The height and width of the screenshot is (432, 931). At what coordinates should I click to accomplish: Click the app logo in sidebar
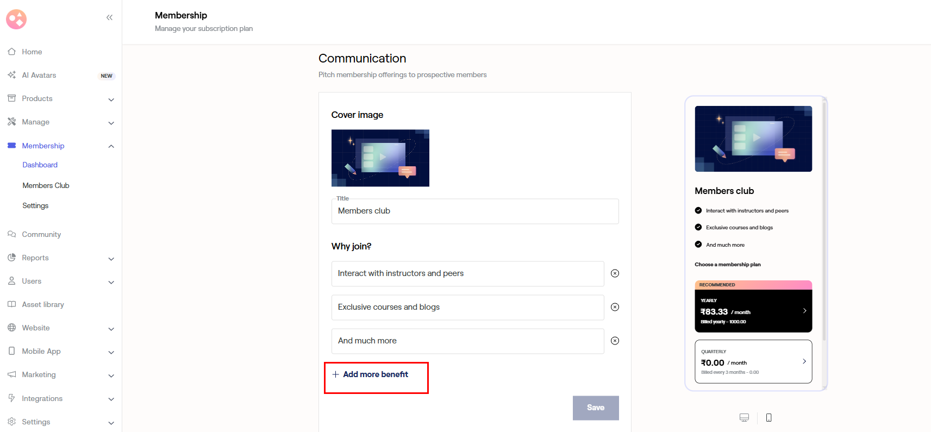click(x=16, y=20)
